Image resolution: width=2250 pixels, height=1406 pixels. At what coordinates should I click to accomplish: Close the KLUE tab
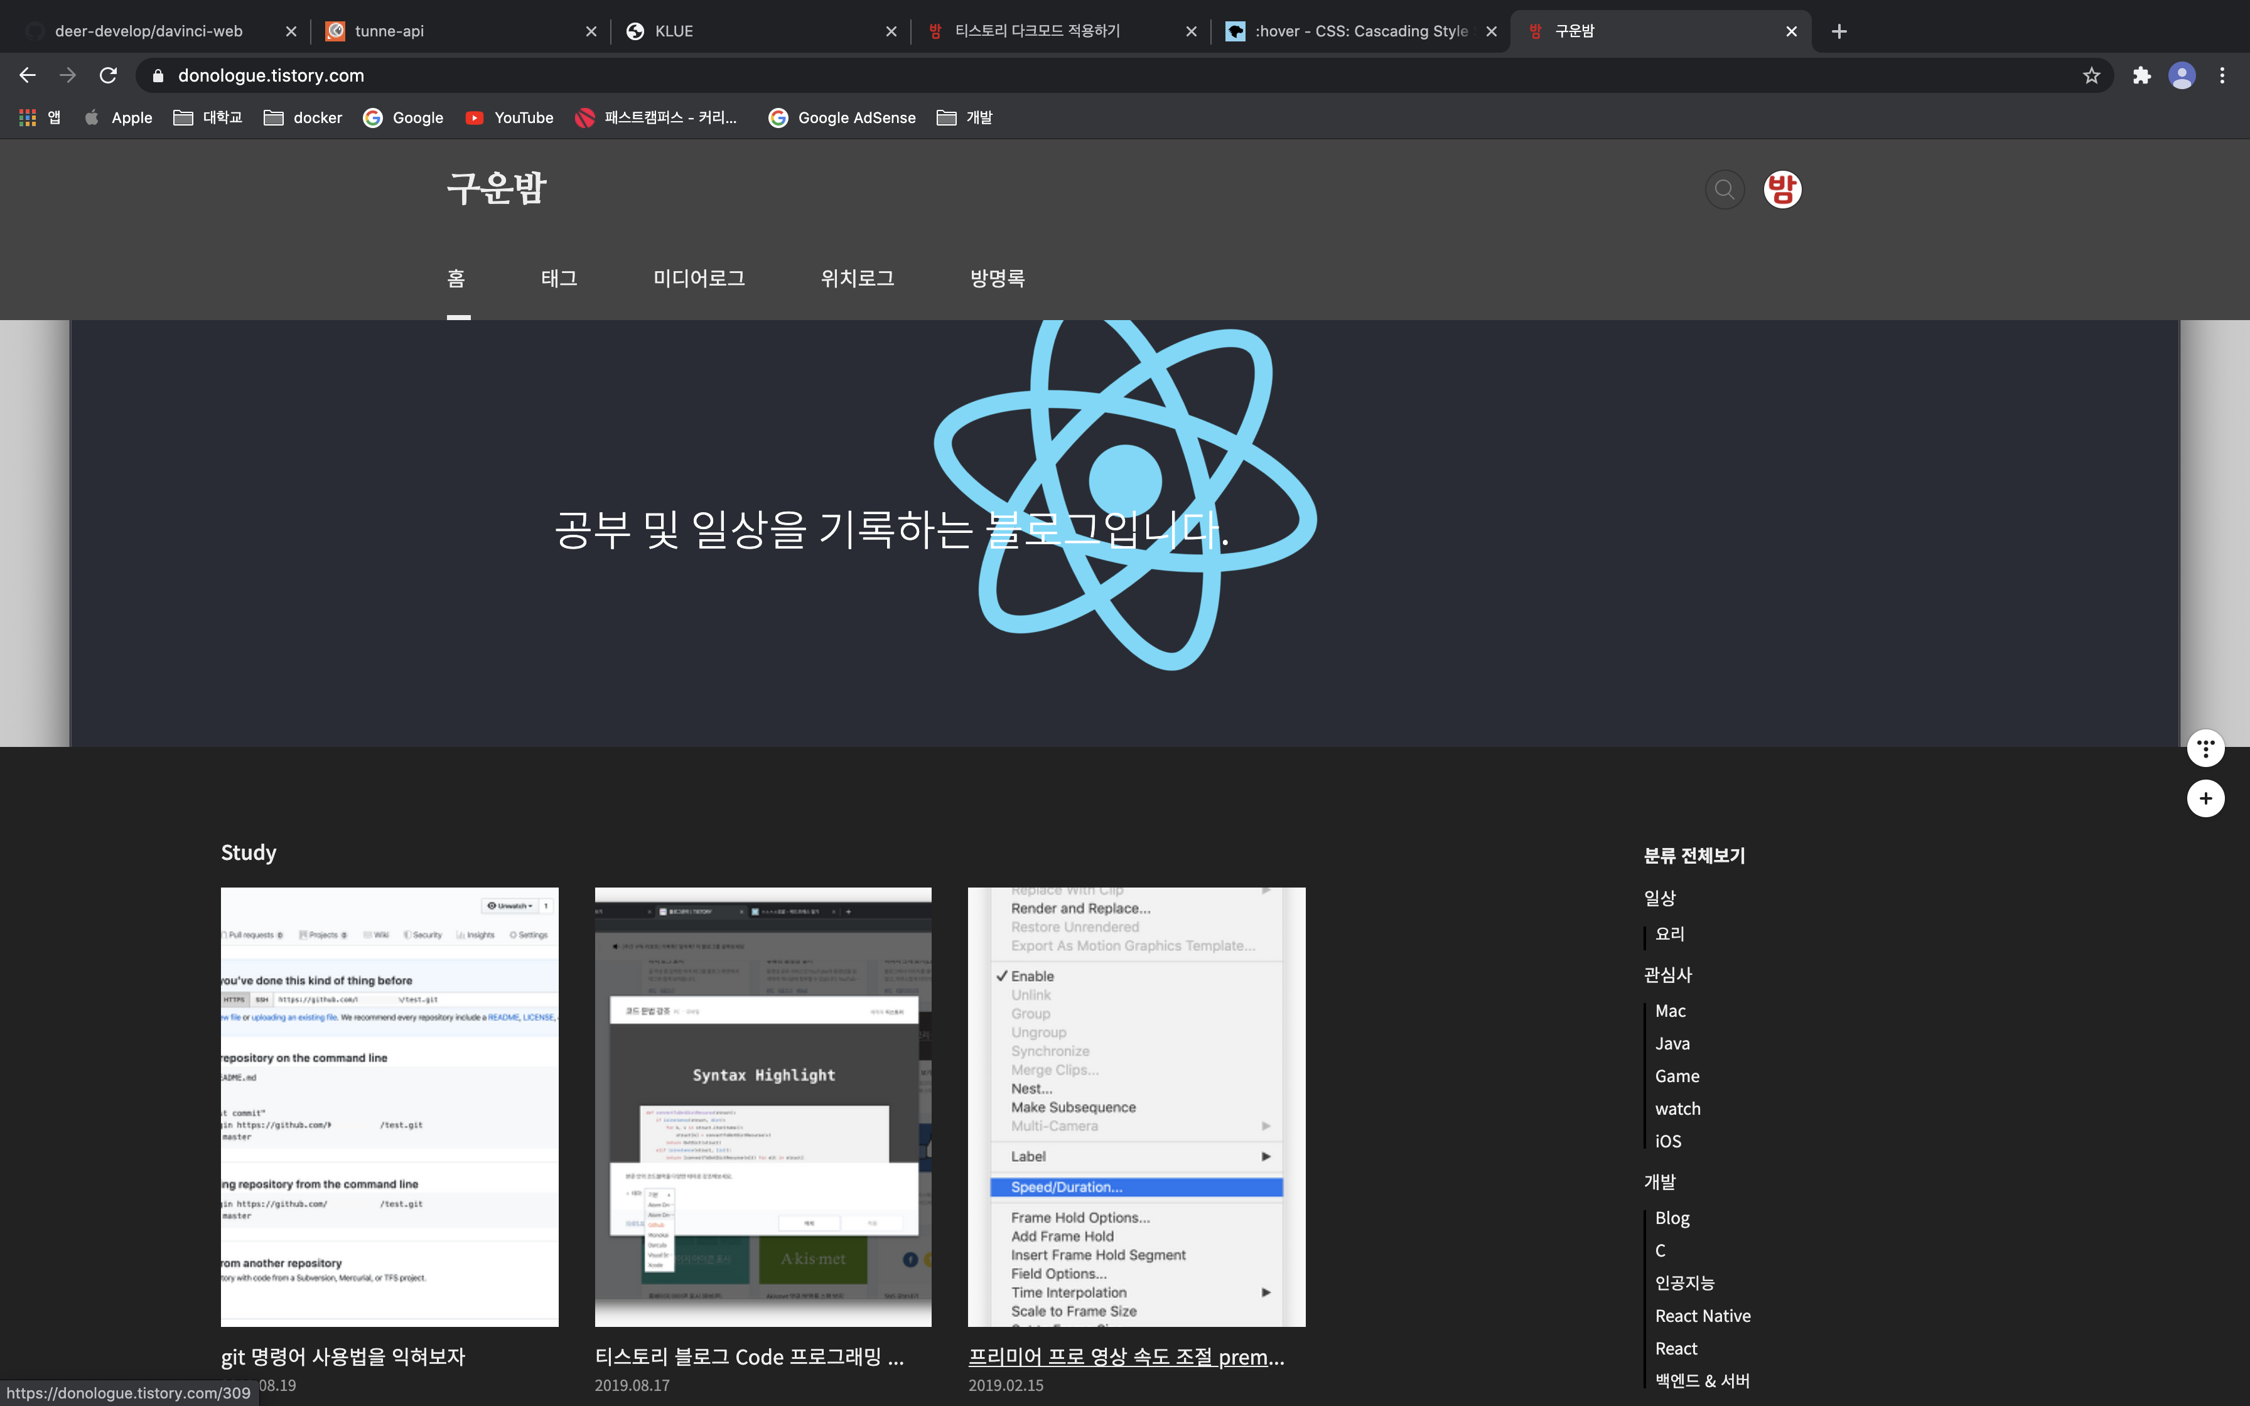coord(891,31)
